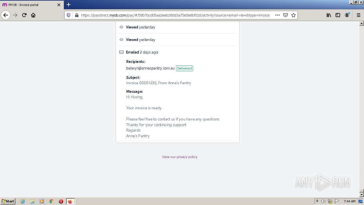Click the vertical scrollbar down arrow
Screen dimensions: 364x205
[x=362, y=195]
